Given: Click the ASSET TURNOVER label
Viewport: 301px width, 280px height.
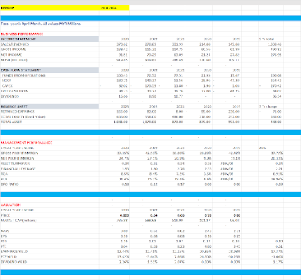Looking at the screenshot, I should click(15, 164).
